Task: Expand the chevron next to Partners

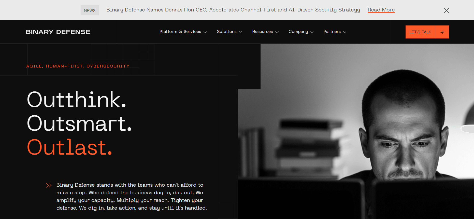Action: (345, 32)
